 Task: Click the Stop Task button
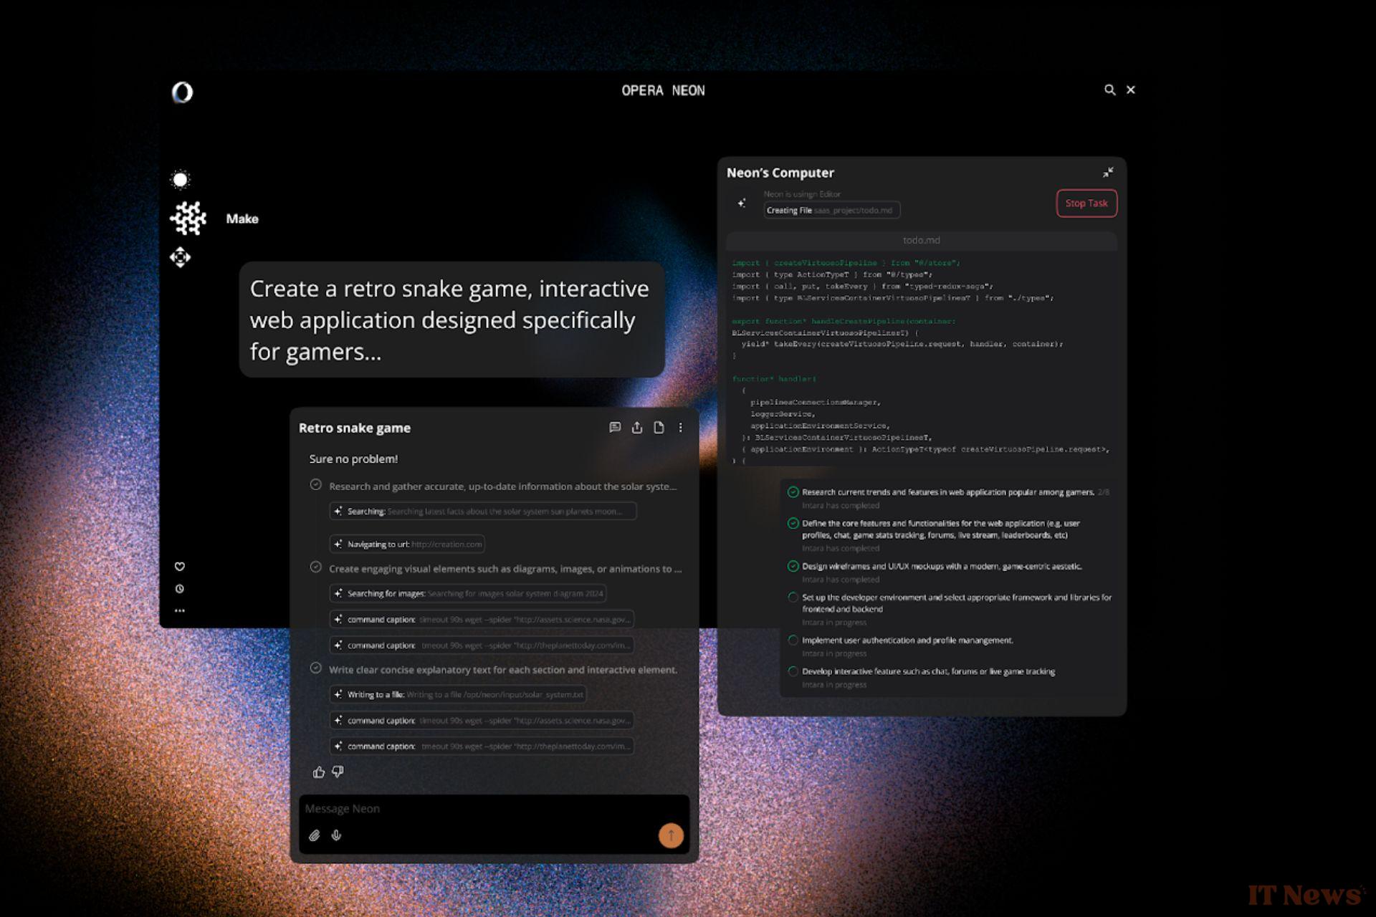(x=1086, y=203)
